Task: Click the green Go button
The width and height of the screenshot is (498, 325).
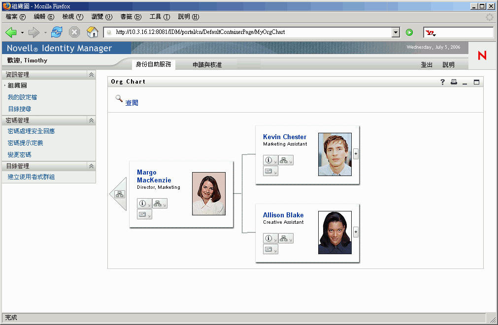Action: pos(409,32)
